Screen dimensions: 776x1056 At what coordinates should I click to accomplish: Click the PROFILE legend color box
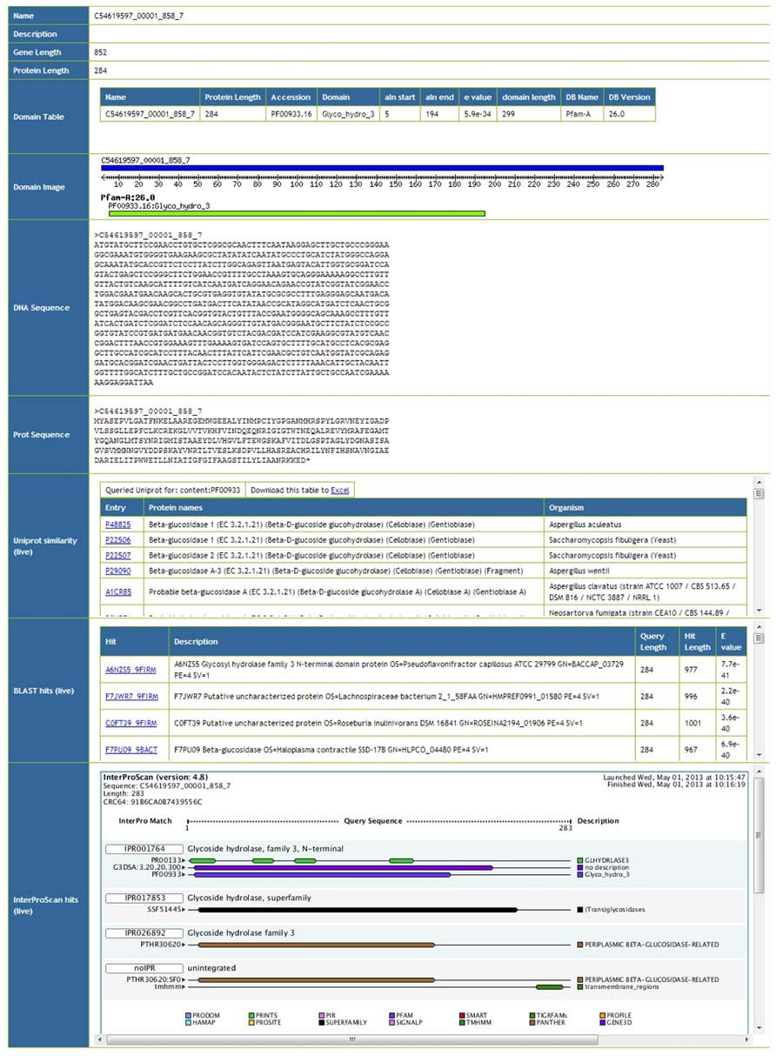(602, 1015)
